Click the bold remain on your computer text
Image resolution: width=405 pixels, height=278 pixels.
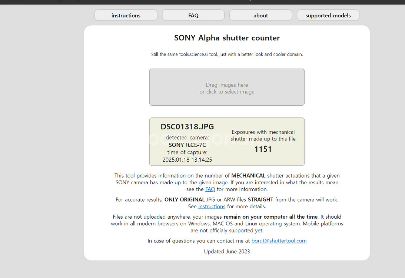point(270,217)
